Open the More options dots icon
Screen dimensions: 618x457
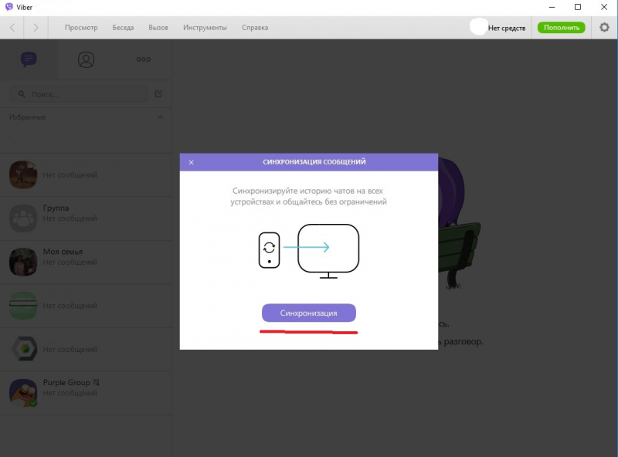click(144, 59)
